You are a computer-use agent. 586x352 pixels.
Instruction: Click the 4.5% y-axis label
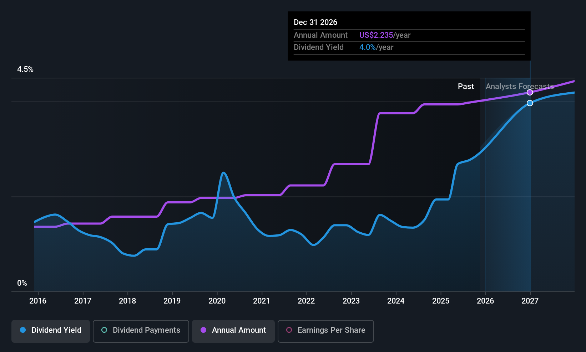25,69
